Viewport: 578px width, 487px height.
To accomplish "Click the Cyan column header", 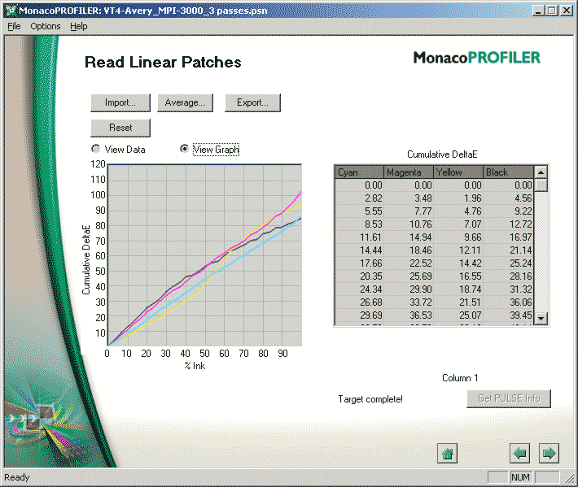I will pos(359,172).
